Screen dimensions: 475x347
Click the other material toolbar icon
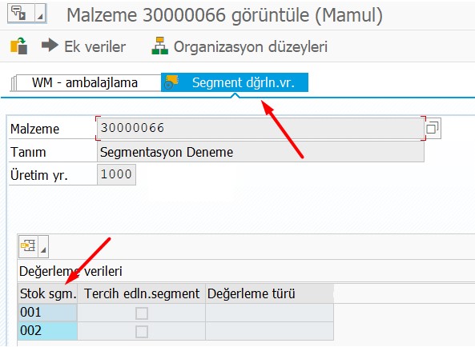pos(19,46)
